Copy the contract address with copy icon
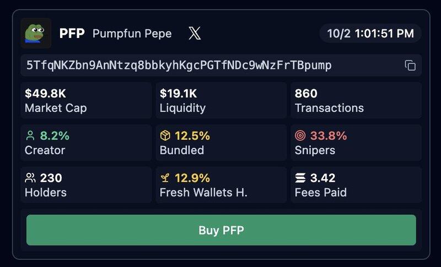441x267 pixels. point(410,66)
